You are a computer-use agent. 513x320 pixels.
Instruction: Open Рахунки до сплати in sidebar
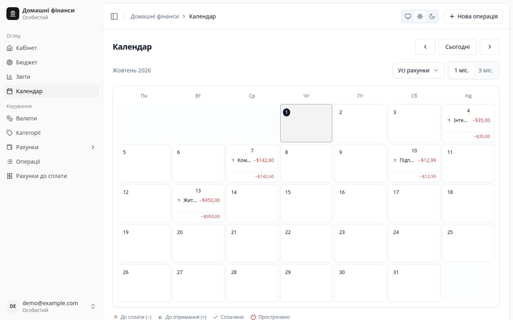click(51, 176)
